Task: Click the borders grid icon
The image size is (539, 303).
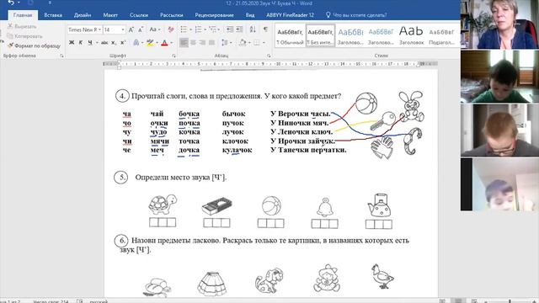Action: pyautogui.click(x=256, y=43)
